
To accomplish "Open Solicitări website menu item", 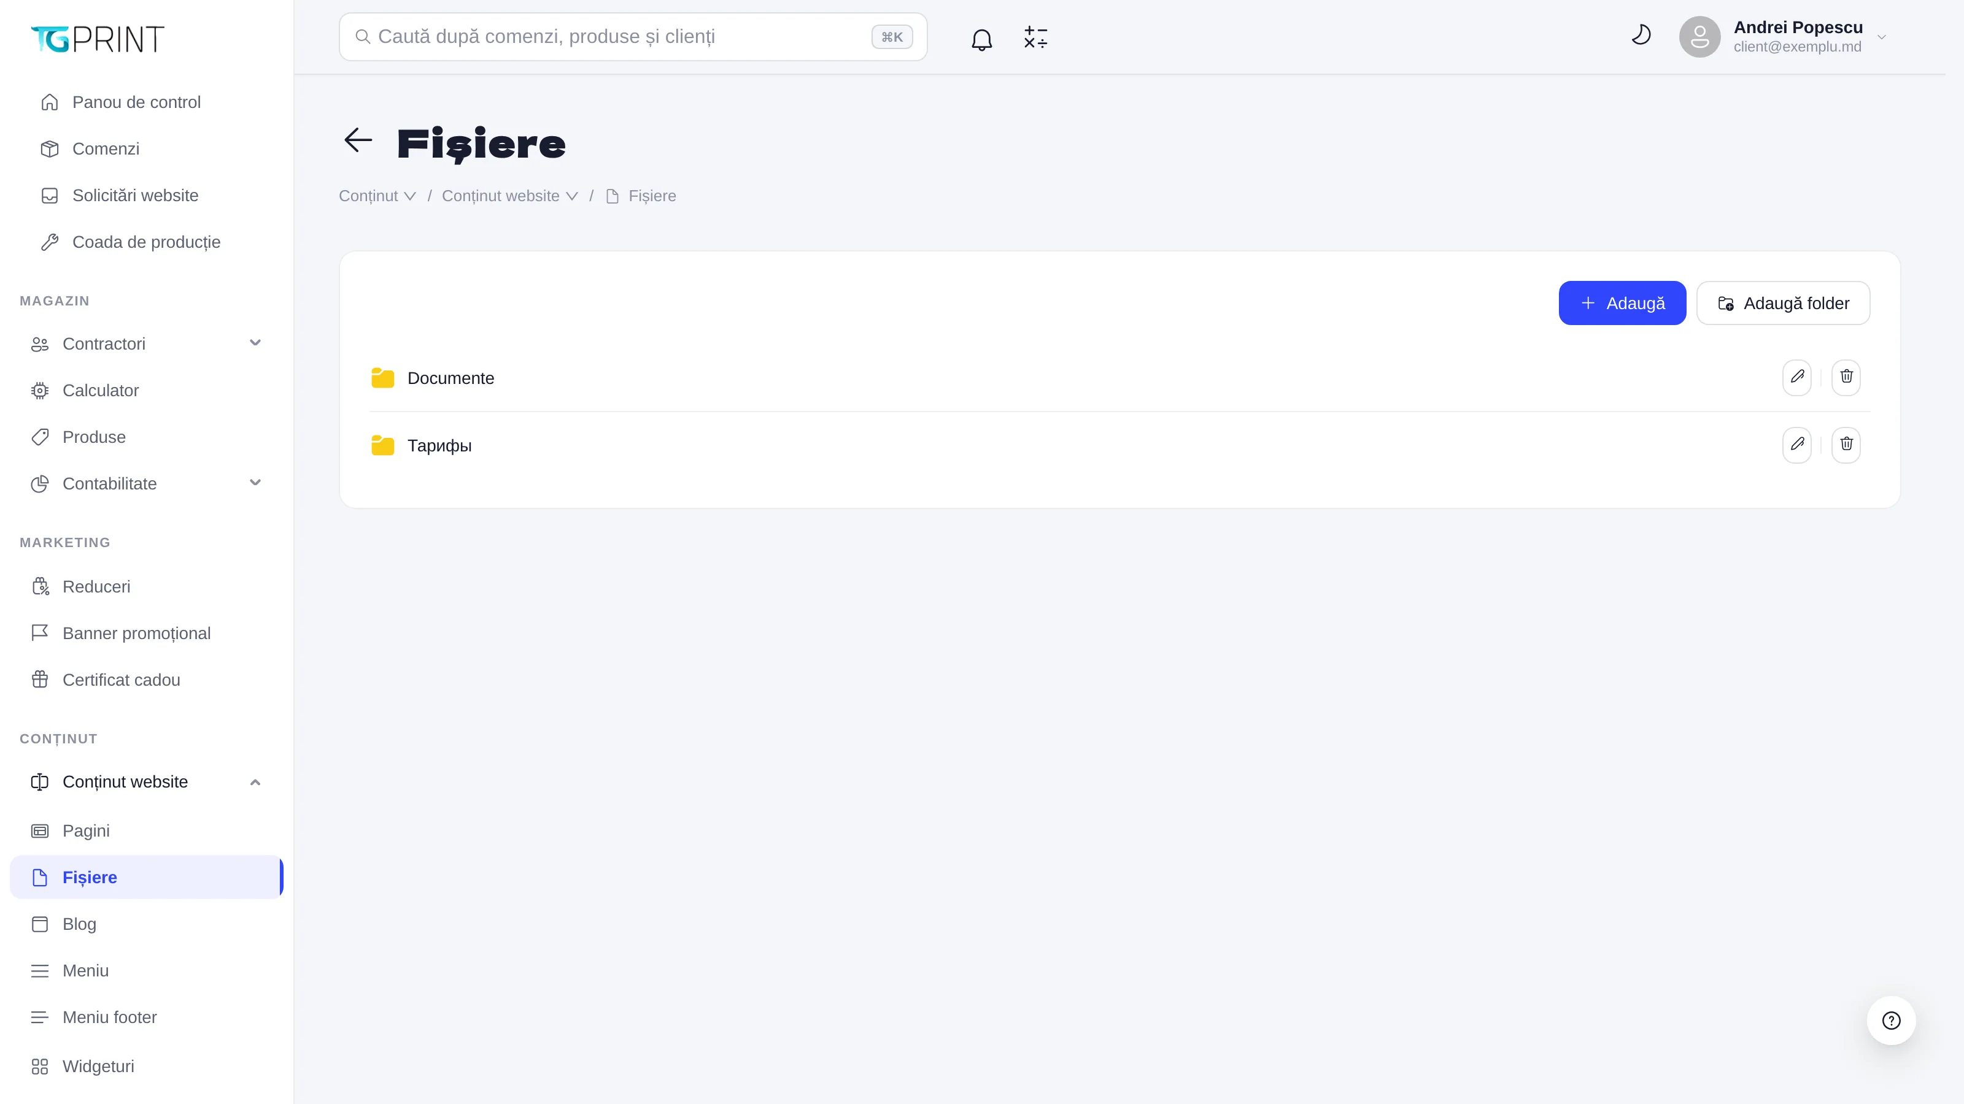I will (x=147, y=195).
